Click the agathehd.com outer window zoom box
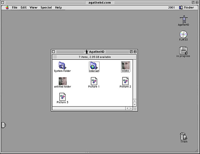200x154 pixels. 193,2
